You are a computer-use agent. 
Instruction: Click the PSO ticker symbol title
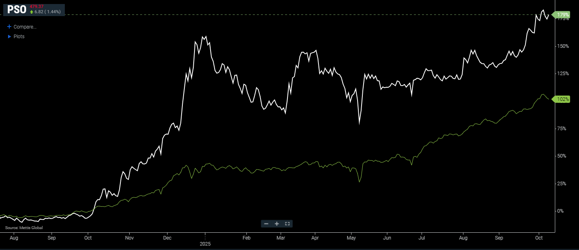pyautogui.click(x=17, y=10)
